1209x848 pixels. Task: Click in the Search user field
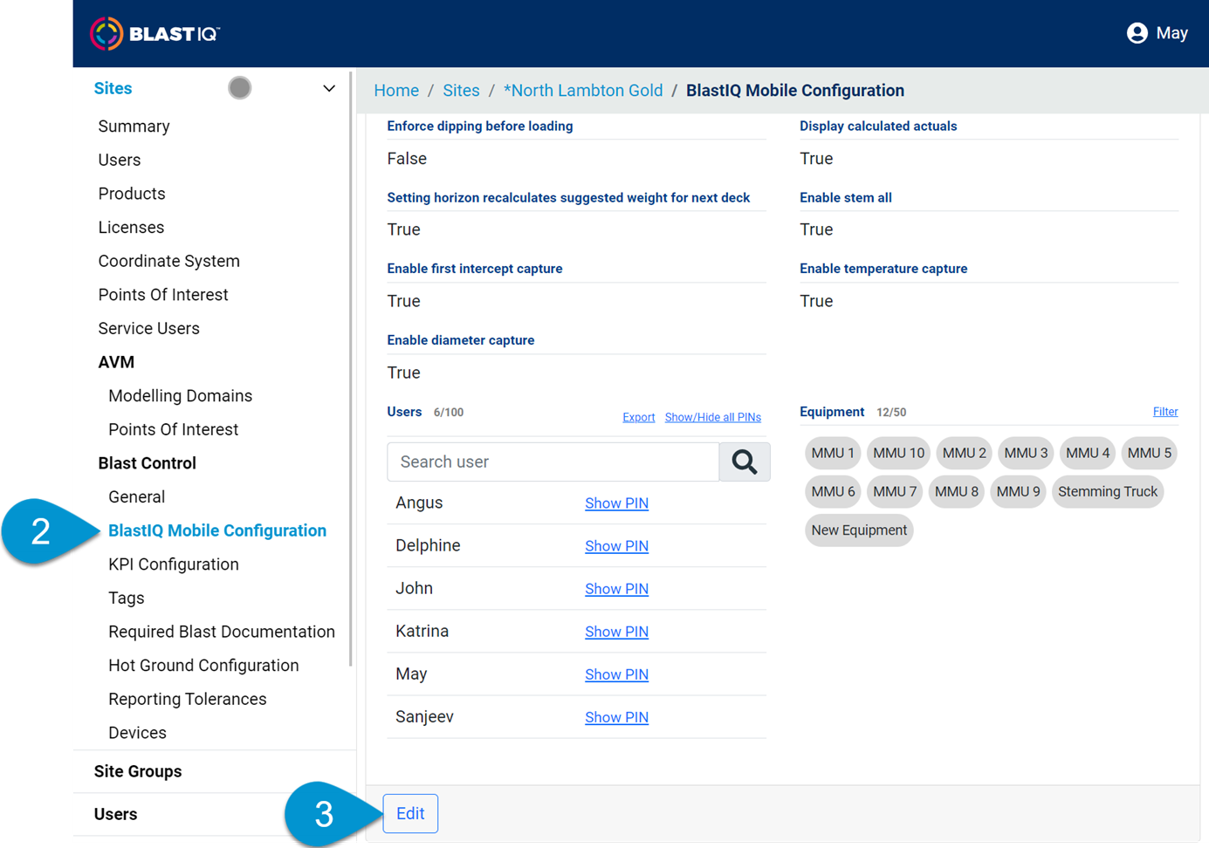coord(553,462)
